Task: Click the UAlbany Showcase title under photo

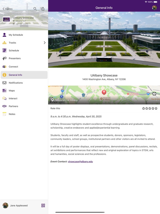Action: (x=104, y=75)
